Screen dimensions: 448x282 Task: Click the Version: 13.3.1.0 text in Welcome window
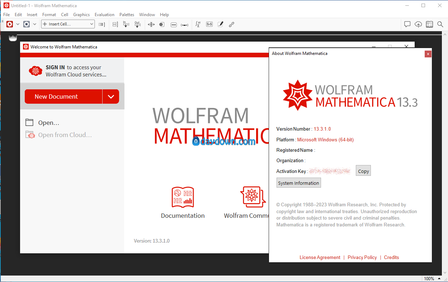pos(152,241)
